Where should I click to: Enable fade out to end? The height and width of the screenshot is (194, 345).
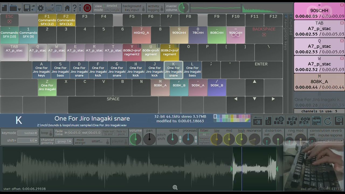[108, 133]
